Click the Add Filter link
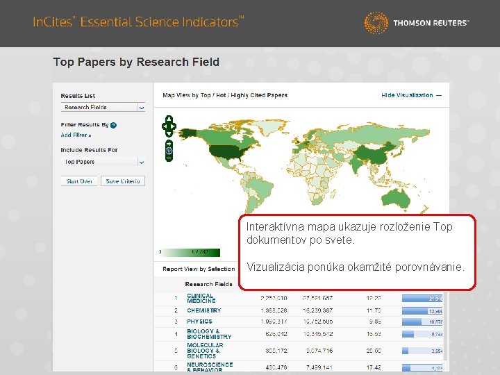The width and height of the screenshot is (500, 375). click(x=76, y=135)
